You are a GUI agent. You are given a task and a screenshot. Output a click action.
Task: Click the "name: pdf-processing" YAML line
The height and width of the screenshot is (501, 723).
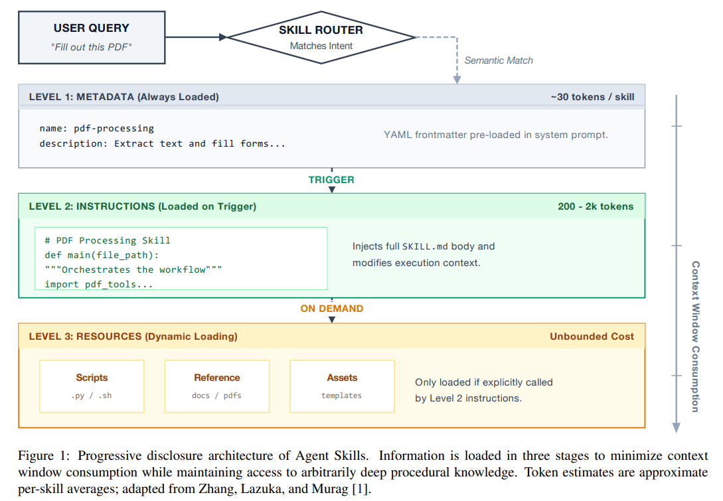coord(96,128)
